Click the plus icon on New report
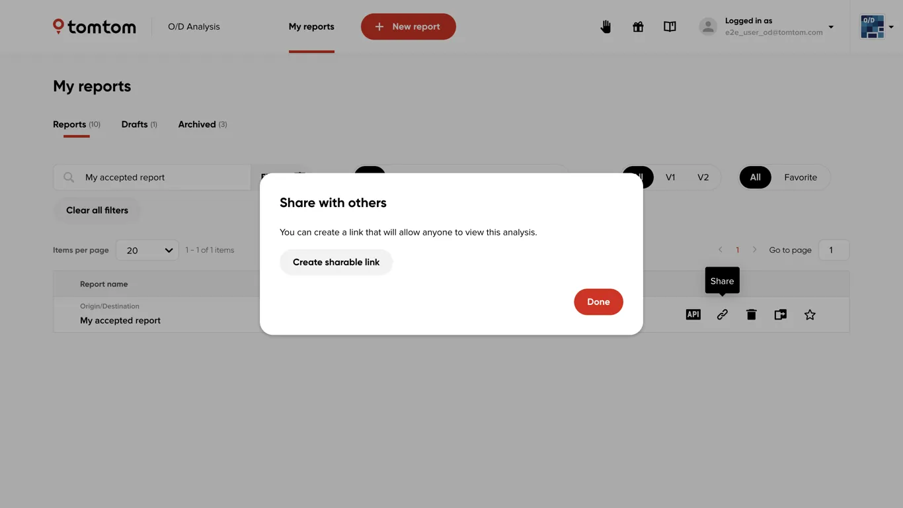Viewport: 903px width, 508px height. (x=379, y=26)
